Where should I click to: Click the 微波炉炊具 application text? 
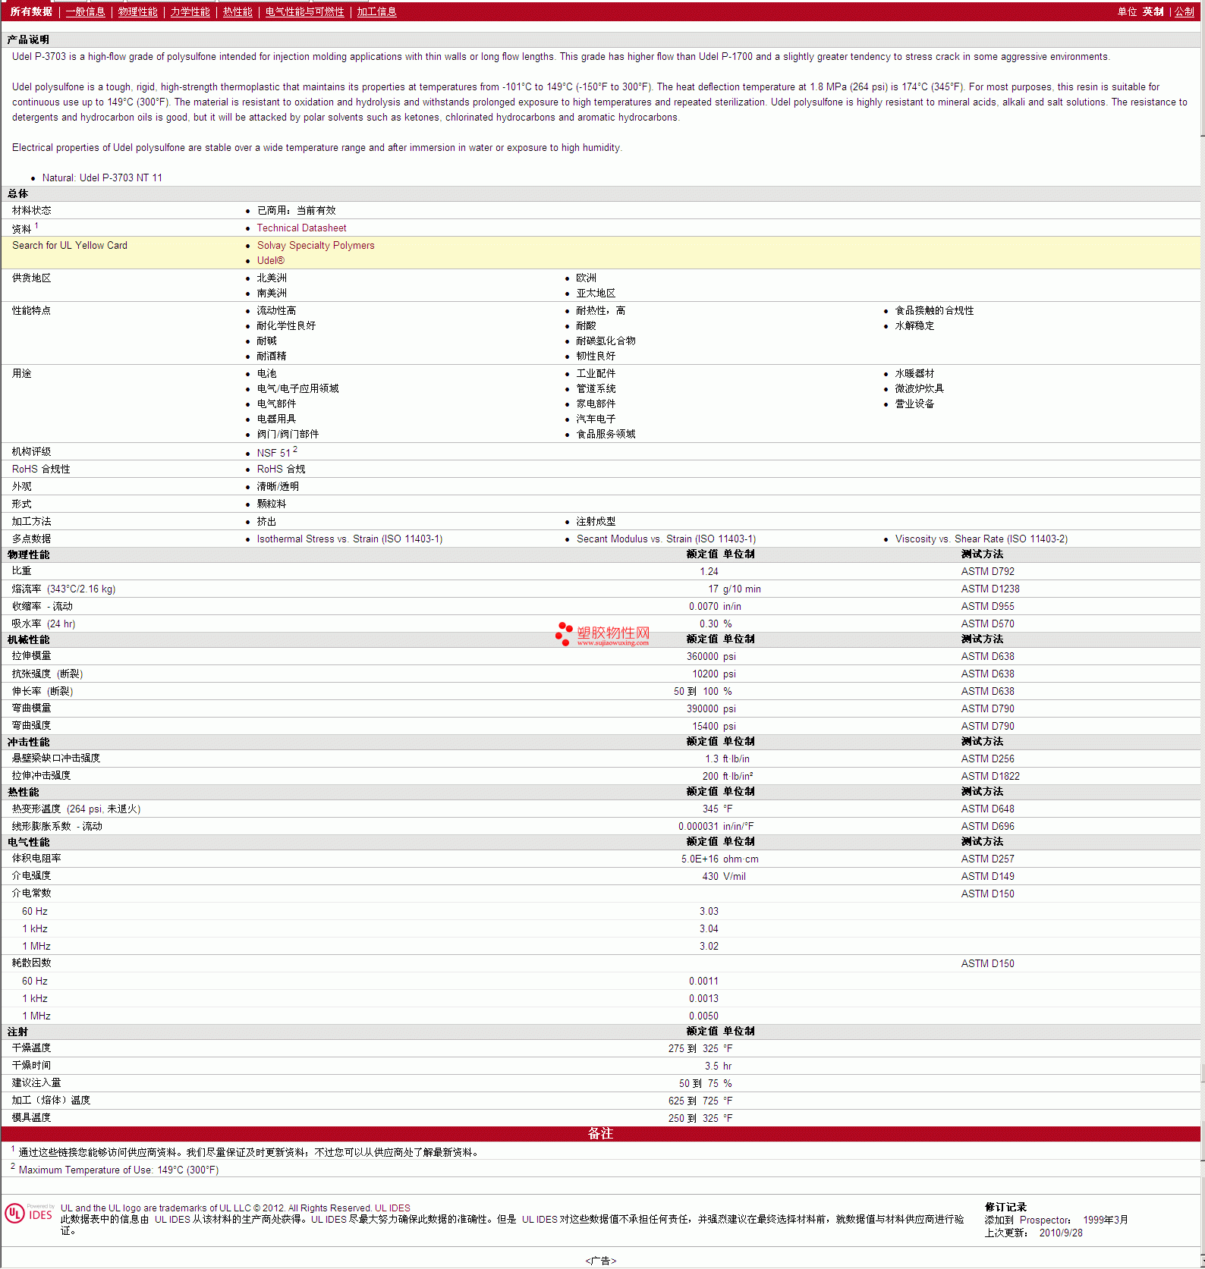(x=920, y=388)
